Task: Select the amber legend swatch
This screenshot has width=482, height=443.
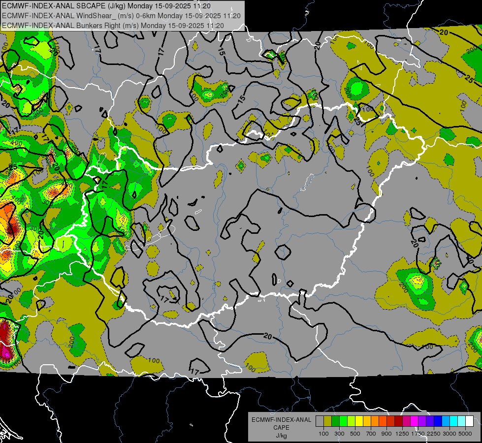Action: pyautogui.click(x=367, y=421)
